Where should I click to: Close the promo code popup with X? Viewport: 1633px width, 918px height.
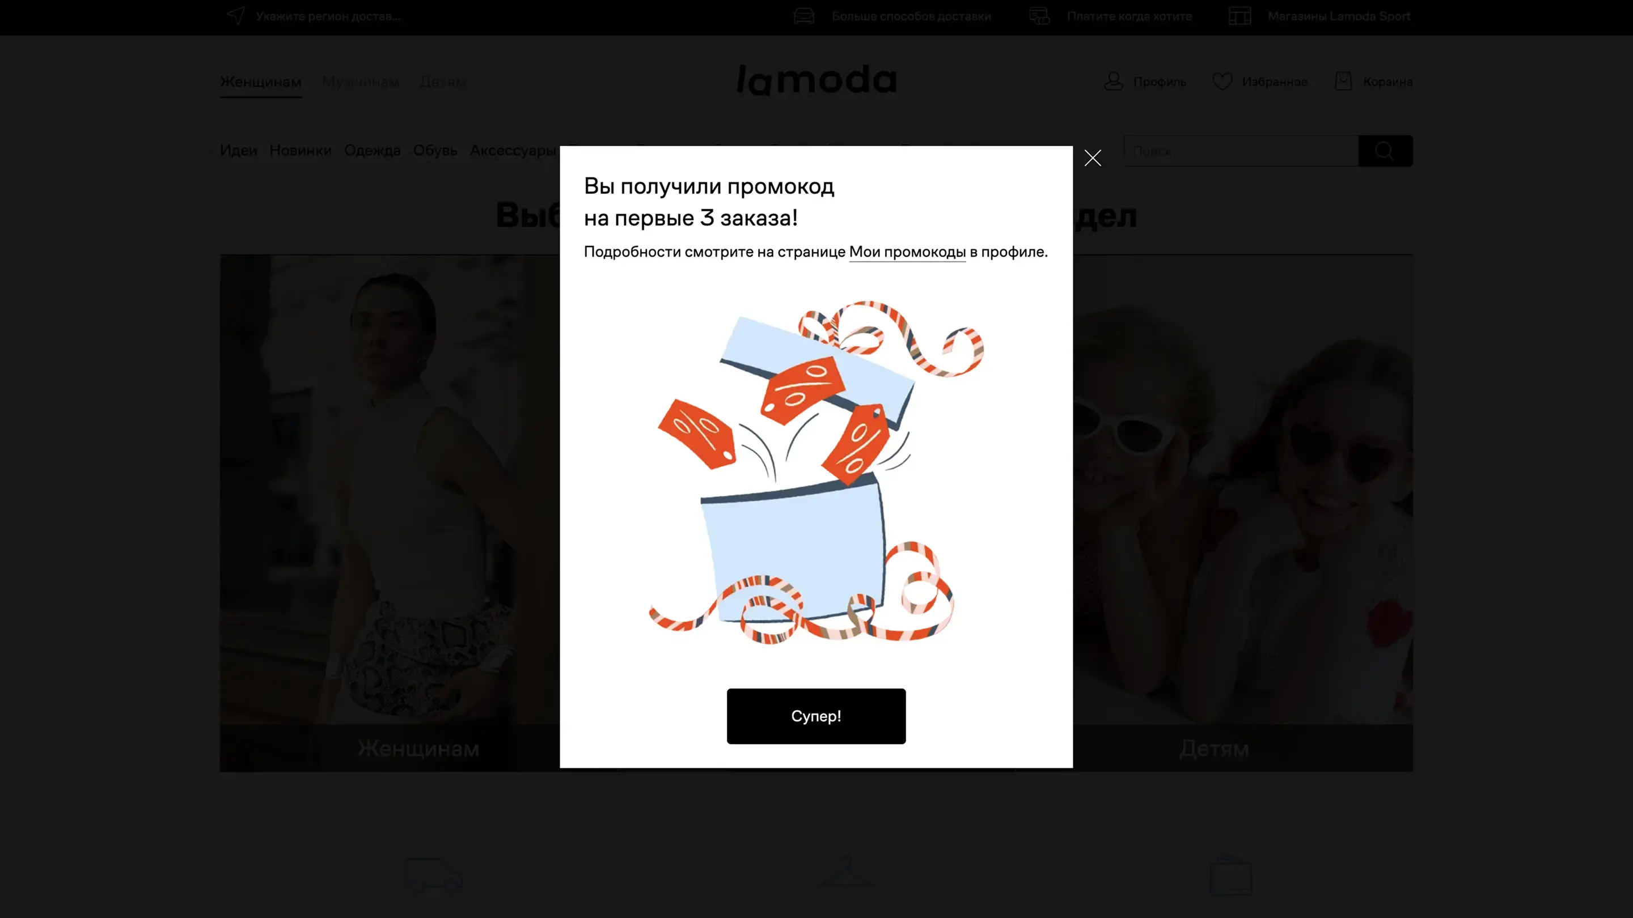[1092, 158]
